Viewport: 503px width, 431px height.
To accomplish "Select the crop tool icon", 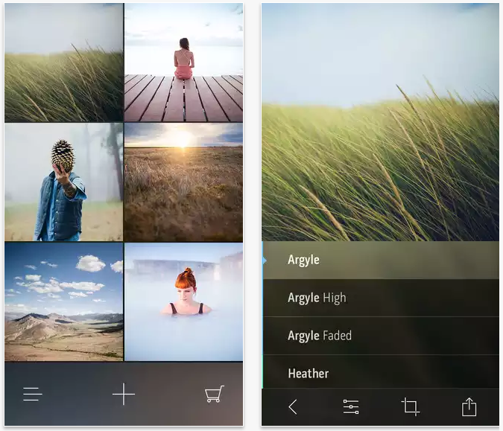I will [x=410, y=406].
